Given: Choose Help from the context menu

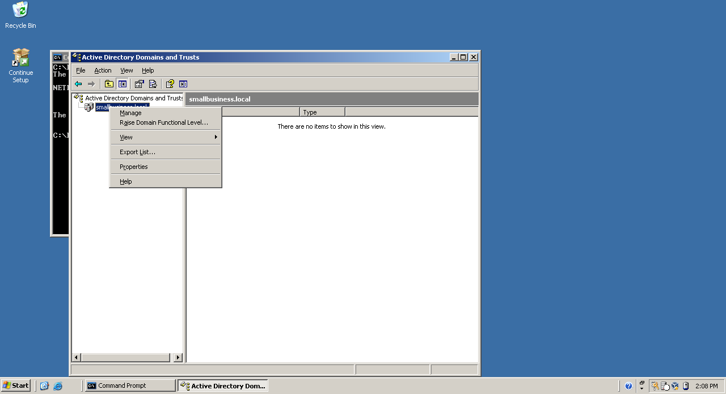Looking at the screenshot, I should coord(165,181).
